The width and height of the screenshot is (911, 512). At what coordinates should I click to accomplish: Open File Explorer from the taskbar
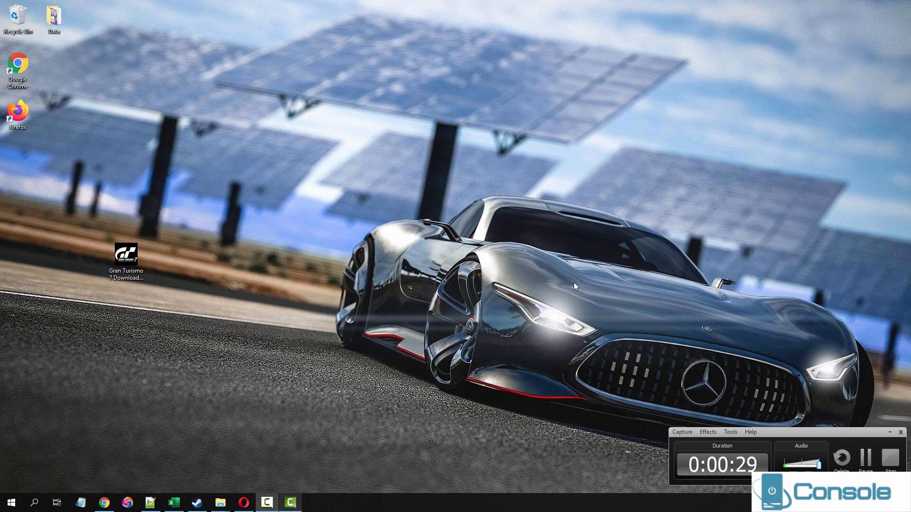[x=220, y=502]
